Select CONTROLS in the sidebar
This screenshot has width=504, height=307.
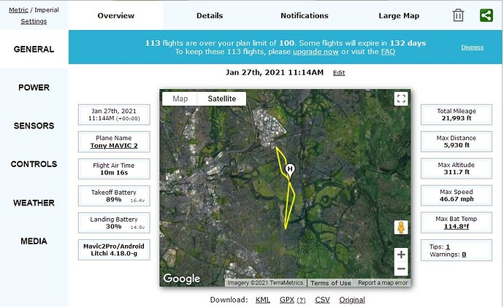pos(34,164)
